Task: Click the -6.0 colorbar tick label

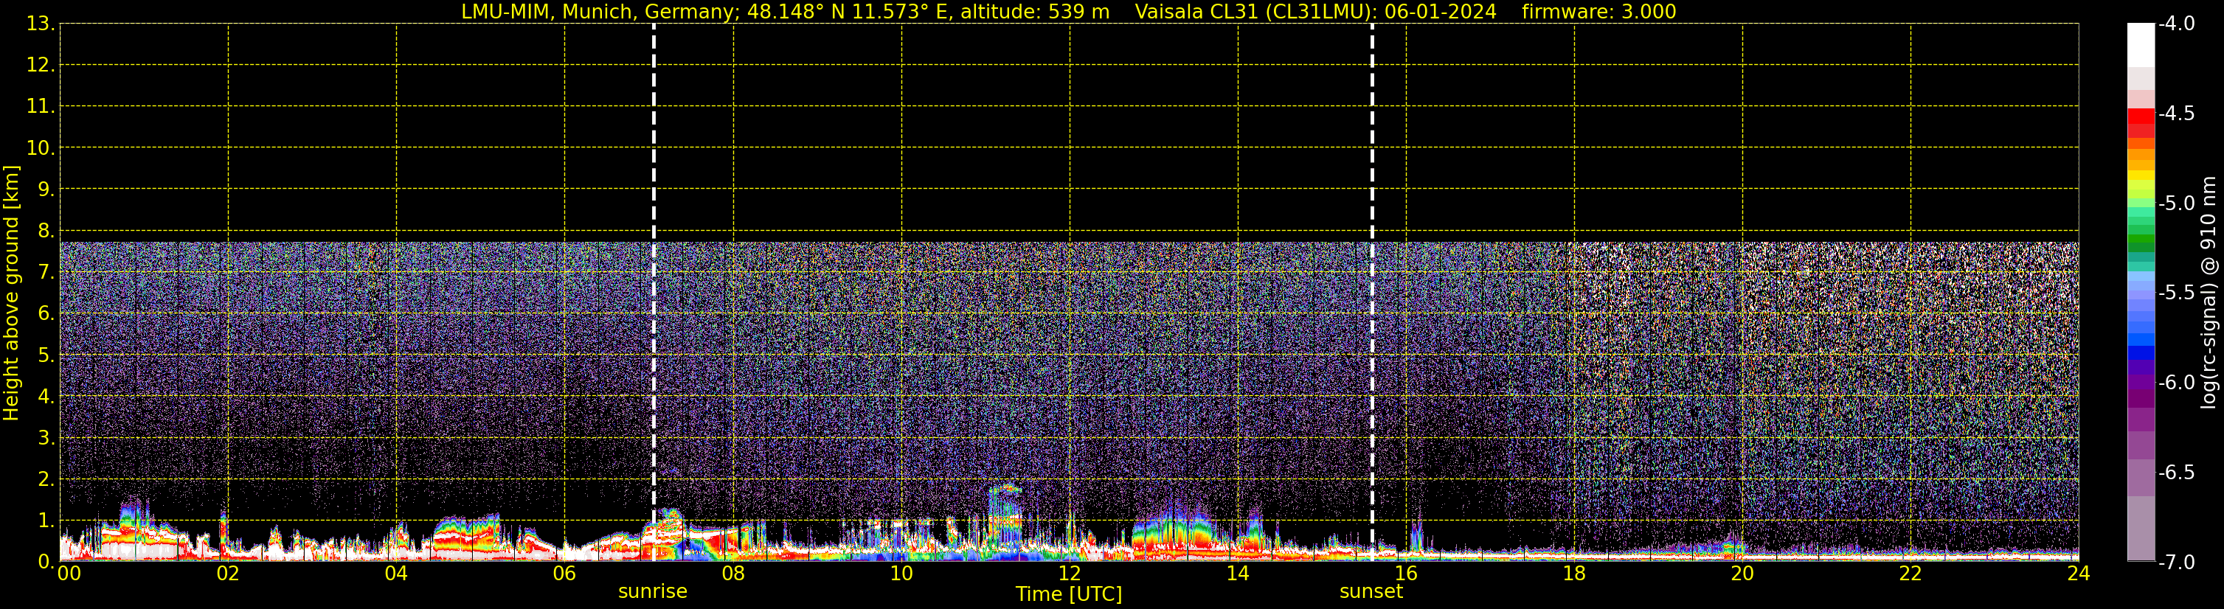Action: pyautogui.click(x=2175, y=383)
